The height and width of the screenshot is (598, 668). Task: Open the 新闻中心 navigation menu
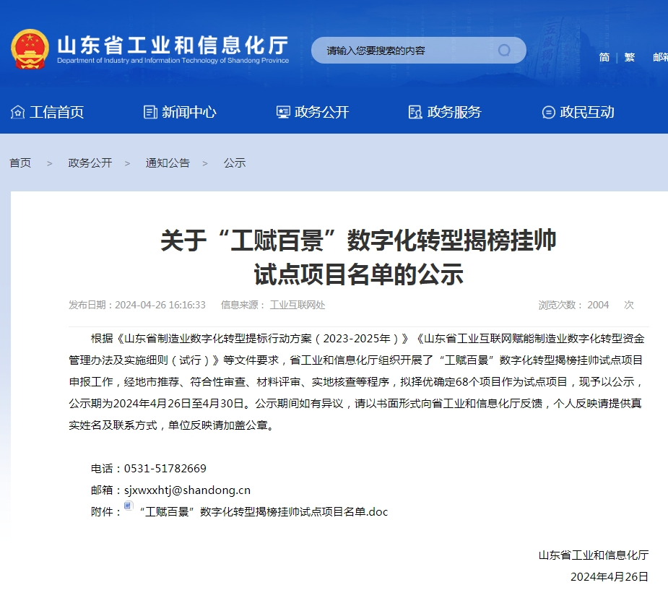(188, 112)
